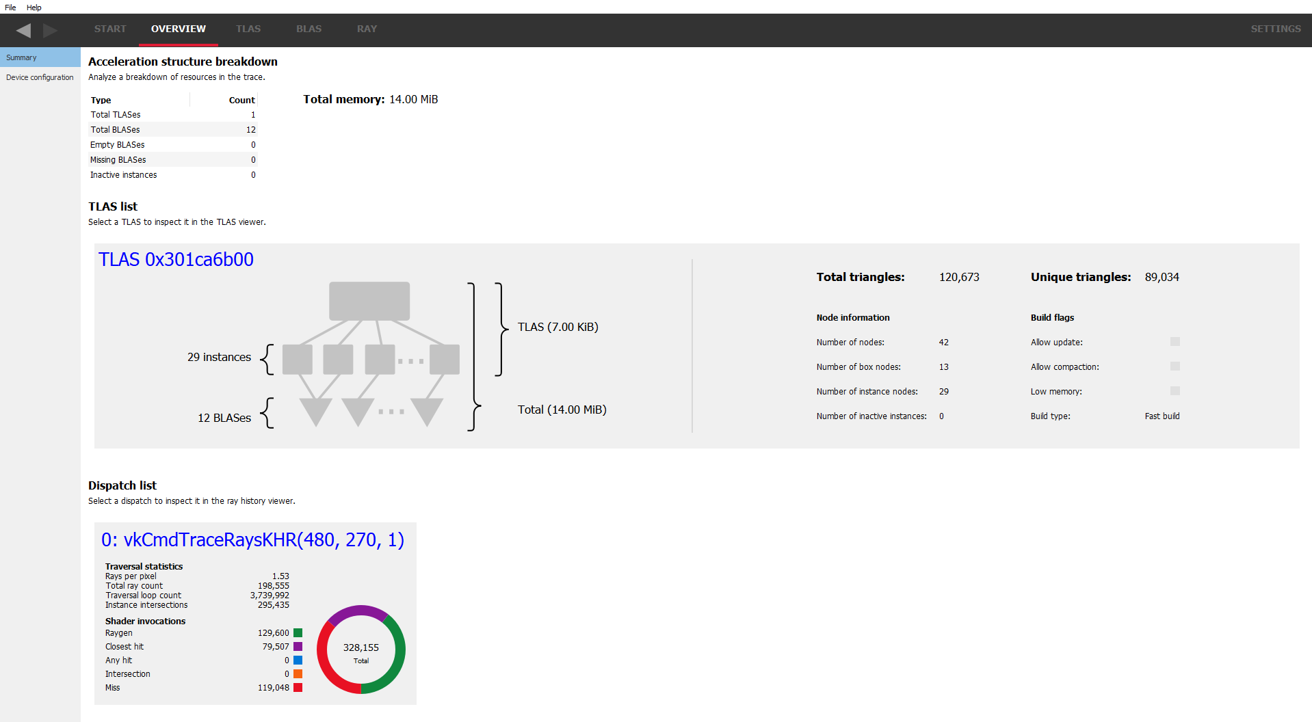Image resolution: width=1312 pixels, height=722 pixels.
Task: Click the back navigation arrow
Action: point(23,30)
